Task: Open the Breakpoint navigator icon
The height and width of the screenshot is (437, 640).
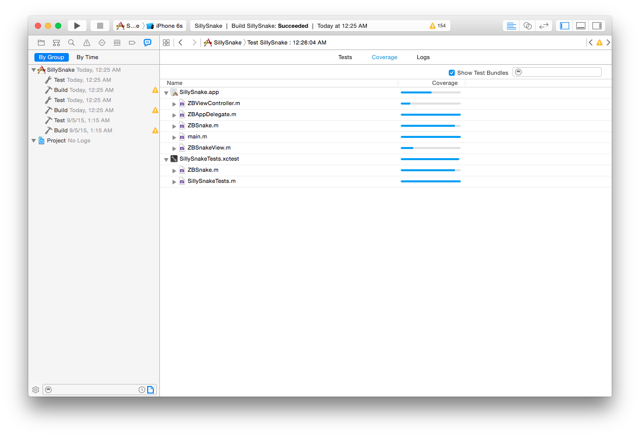Action: [132, 43]
